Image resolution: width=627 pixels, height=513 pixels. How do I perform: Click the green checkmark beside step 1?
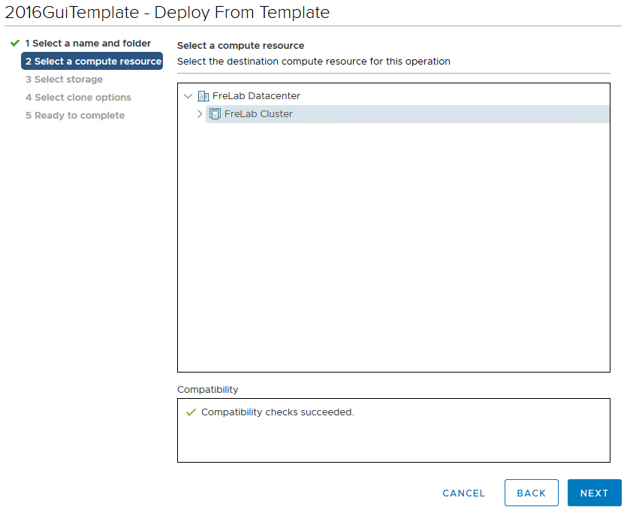(x=15, y=44)
